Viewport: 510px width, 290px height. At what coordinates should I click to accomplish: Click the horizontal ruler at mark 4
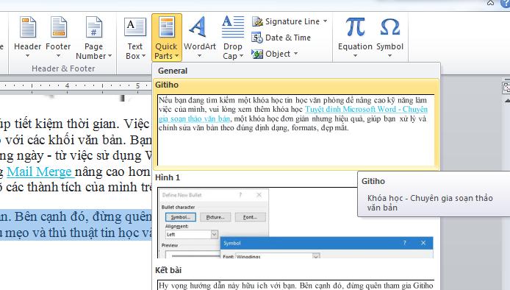pos(67,85)
